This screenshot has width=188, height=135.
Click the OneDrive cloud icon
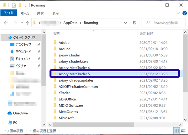pyautogui.click(x=10, y=113)
